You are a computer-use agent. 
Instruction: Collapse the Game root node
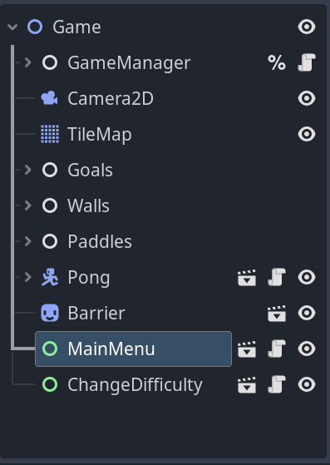coord(12,27)
